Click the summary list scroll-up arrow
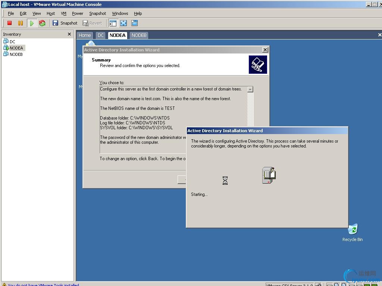 tap(250, 89)
